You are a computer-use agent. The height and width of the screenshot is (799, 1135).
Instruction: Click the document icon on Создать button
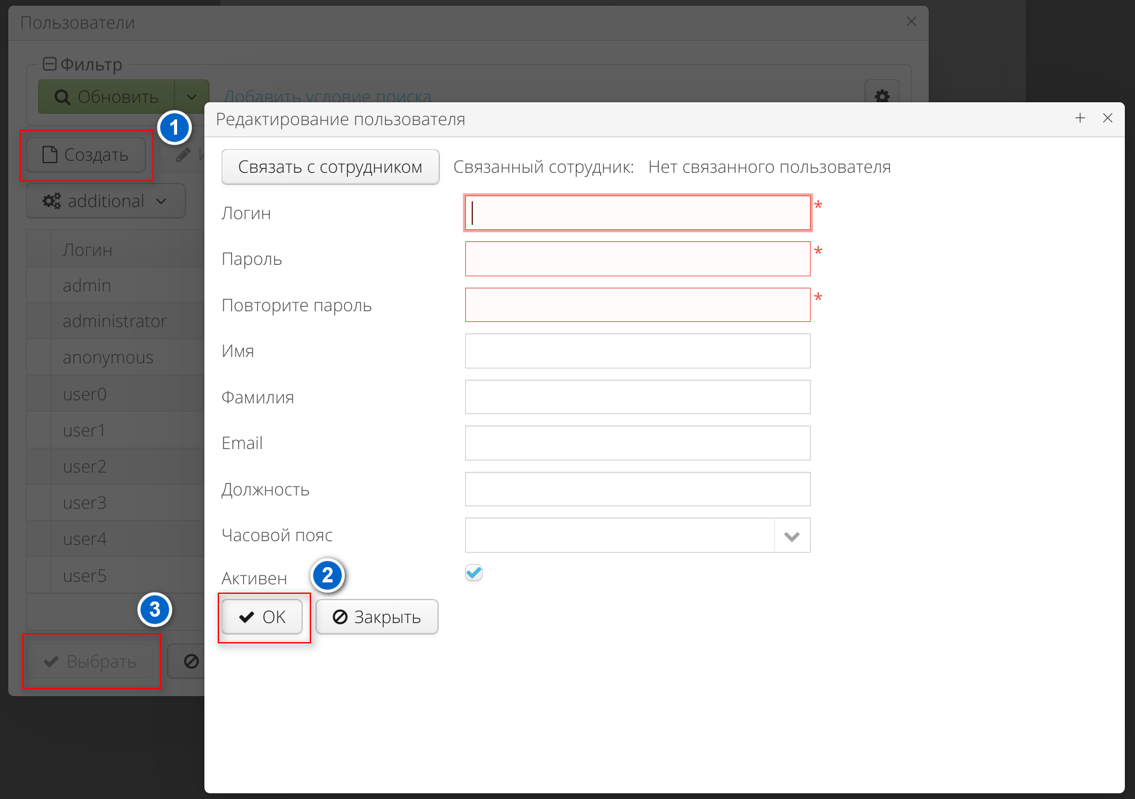(x=50, y=154)
